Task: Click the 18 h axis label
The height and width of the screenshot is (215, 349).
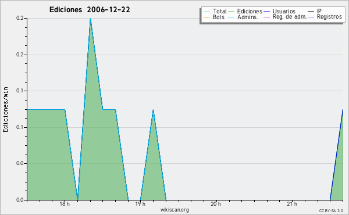Action: [65, 204]
